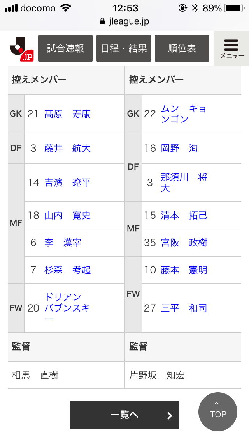
Task: Open the hamburger menu
Action: [231, 48]
